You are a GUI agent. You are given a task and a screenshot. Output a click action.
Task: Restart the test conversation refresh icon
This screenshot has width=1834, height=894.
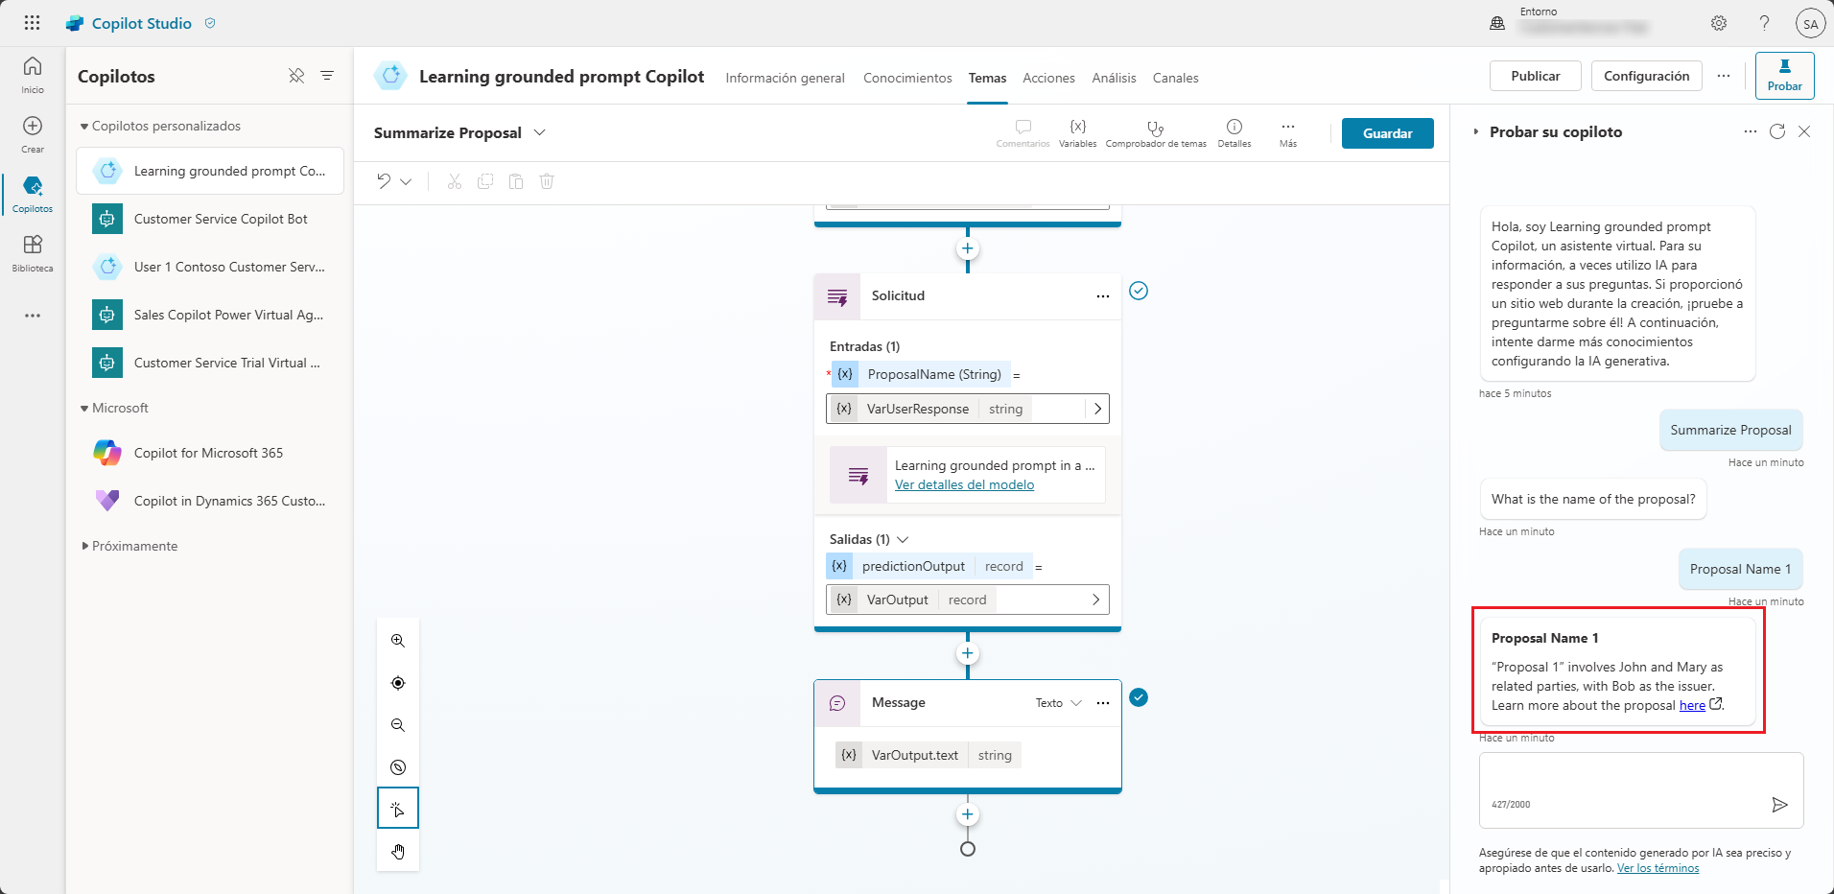pyautogui.click(x=1777, y=131)
